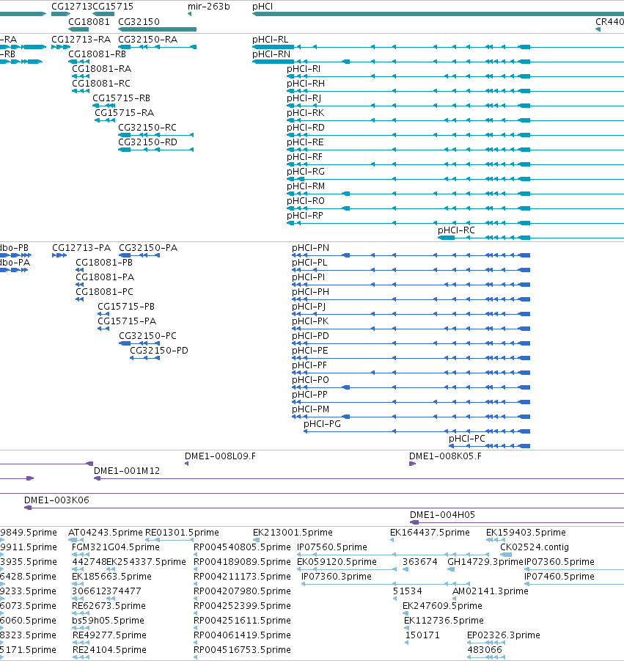Open the pHCl-PM protein label
The width and height of the screenshot is (624, 661).
[x=310, y=409]
